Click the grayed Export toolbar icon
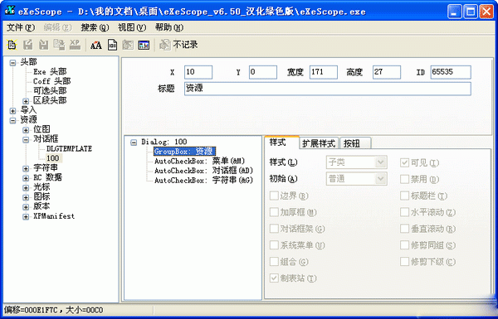The height and width of the screenshot is (319, 498). (x=28, y=45)
